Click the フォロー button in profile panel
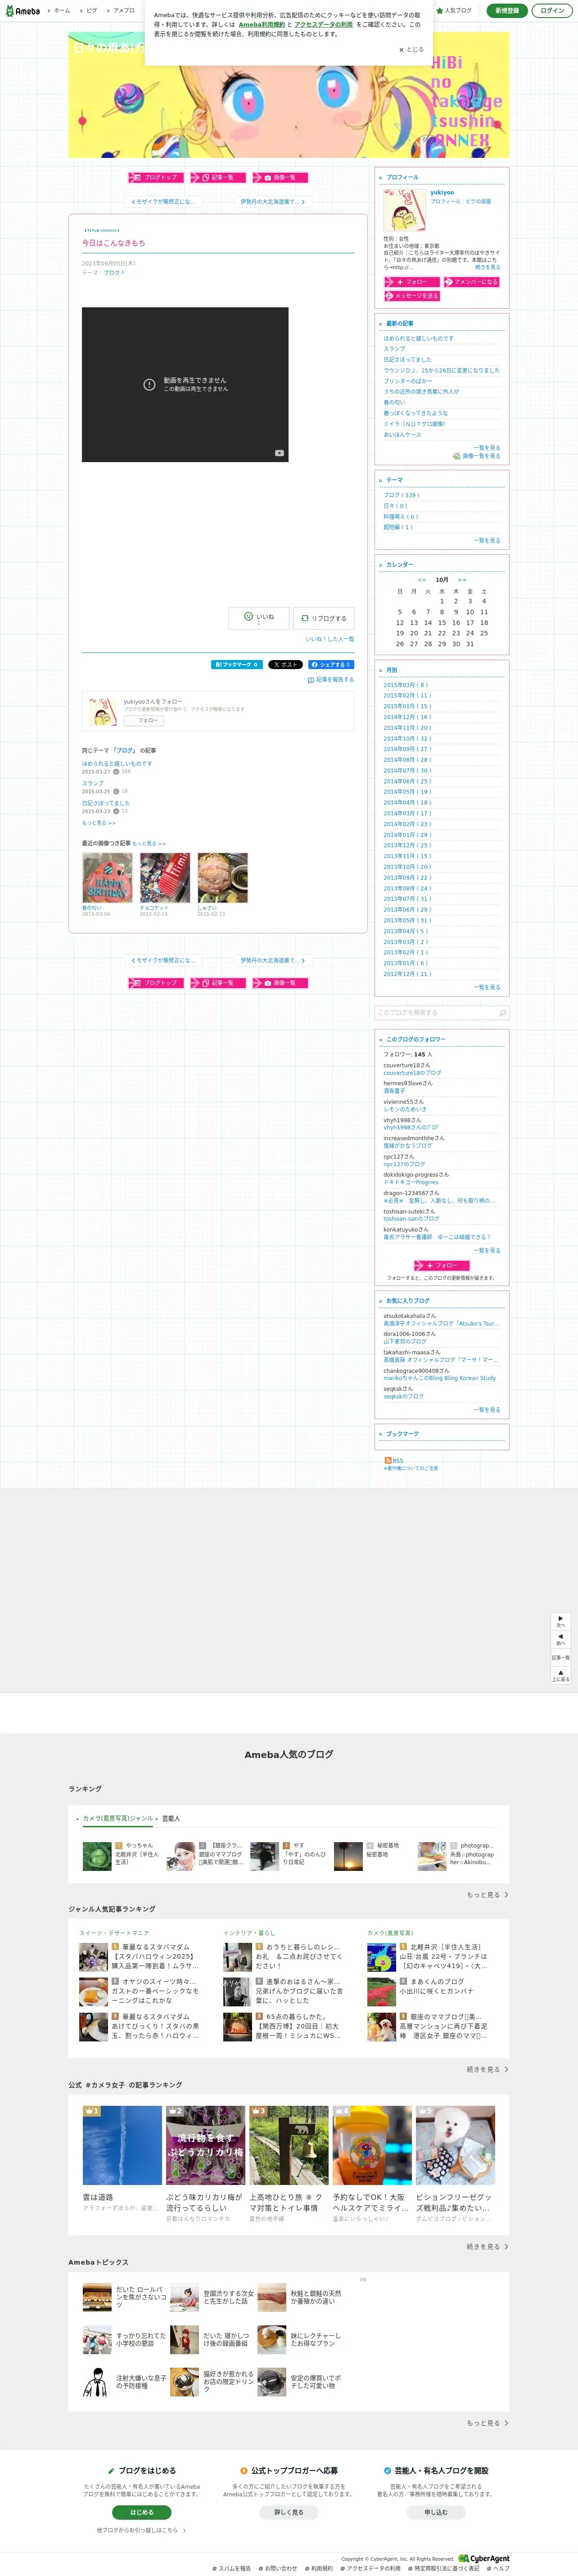Screen dimensions: 578x2576 [x=411, y=282]
